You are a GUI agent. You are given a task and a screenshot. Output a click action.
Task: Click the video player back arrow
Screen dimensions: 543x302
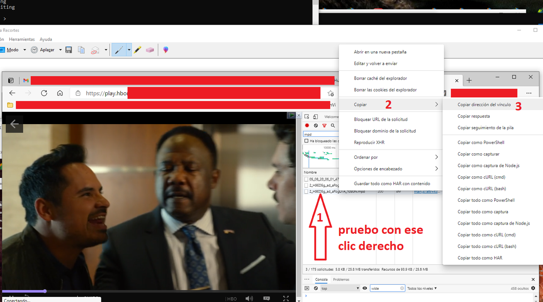coord(14,124)
